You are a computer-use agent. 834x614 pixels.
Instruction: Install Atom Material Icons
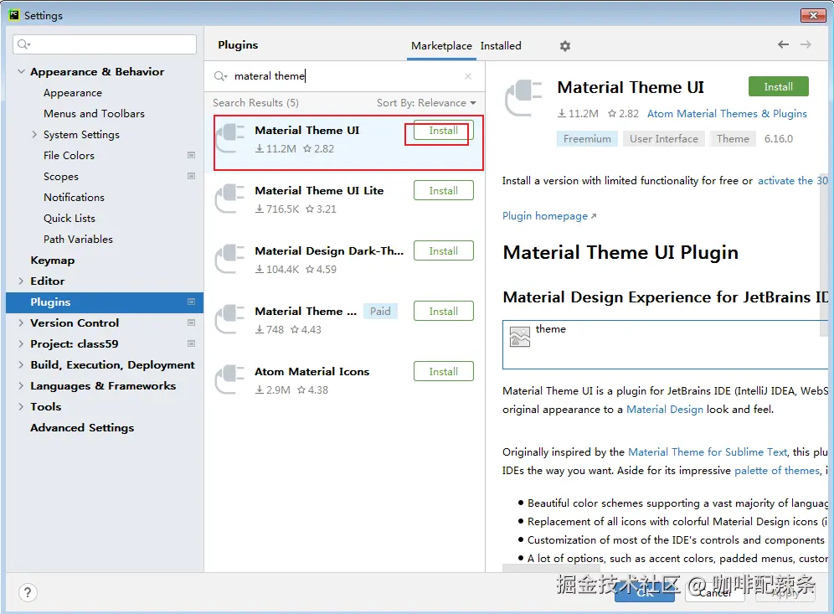(x=444, y=371)
